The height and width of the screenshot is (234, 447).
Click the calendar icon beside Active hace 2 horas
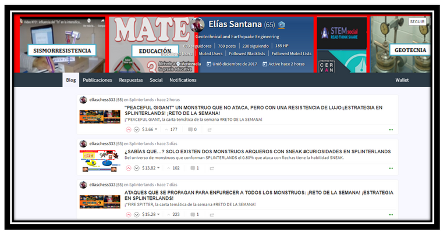point(265,64)
